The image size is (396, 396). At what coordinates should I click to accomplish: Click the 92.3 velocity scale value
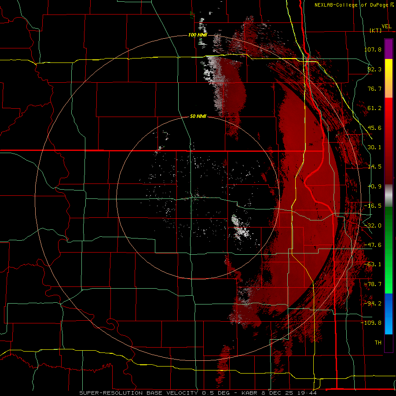(x=374, y=69)
